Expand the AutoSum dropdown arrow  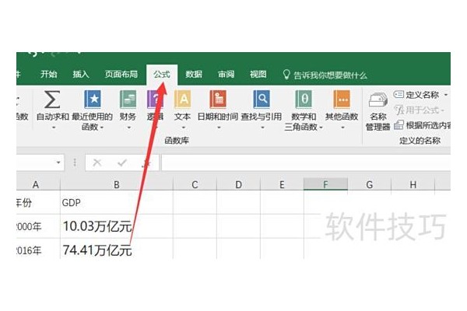pyautogui.click(x=54, y=128)
